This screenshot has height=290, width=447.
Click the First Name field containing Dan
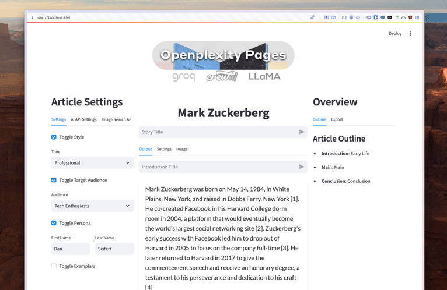click(x=71, y=249)
